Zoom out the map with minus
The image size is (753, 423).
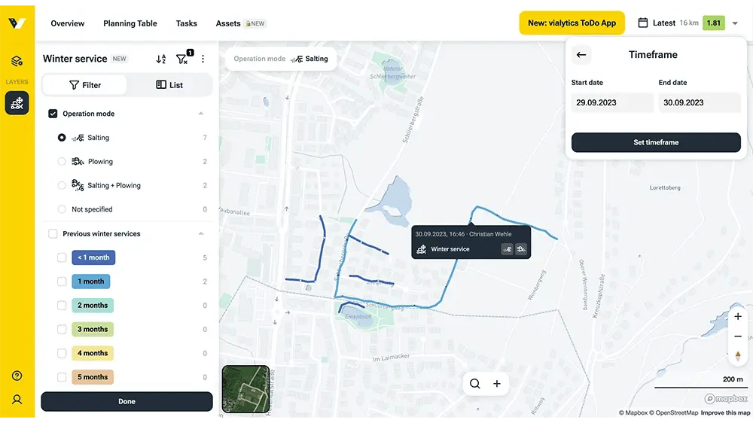coord(738,336)
